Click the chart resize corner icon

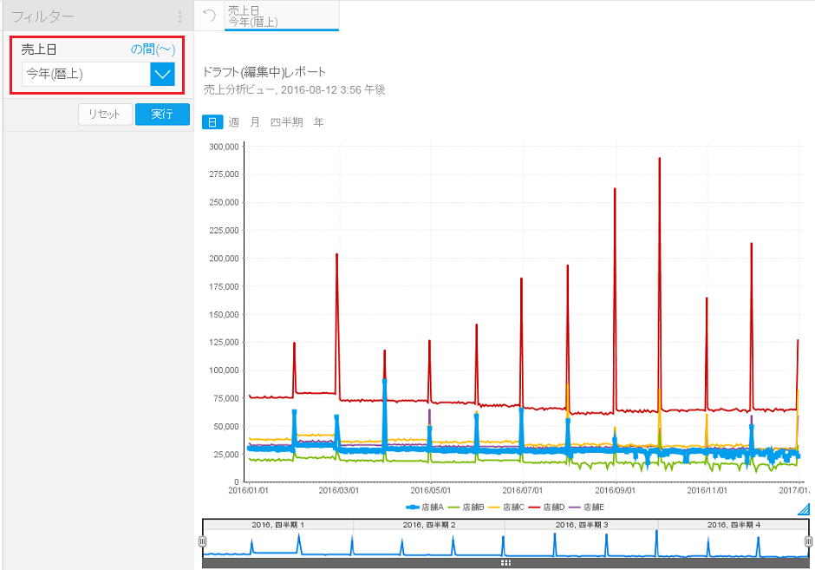(x=804, y=509)
